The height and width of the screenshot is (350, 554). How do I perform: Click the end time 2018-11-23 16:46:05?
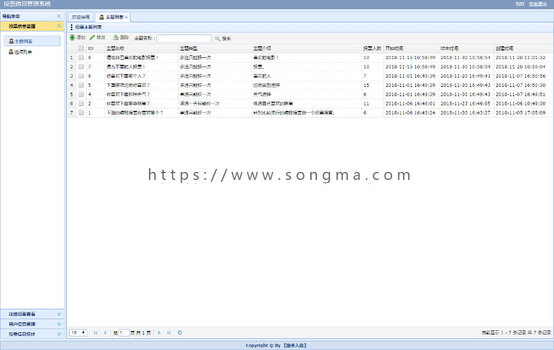coord(465,104)
